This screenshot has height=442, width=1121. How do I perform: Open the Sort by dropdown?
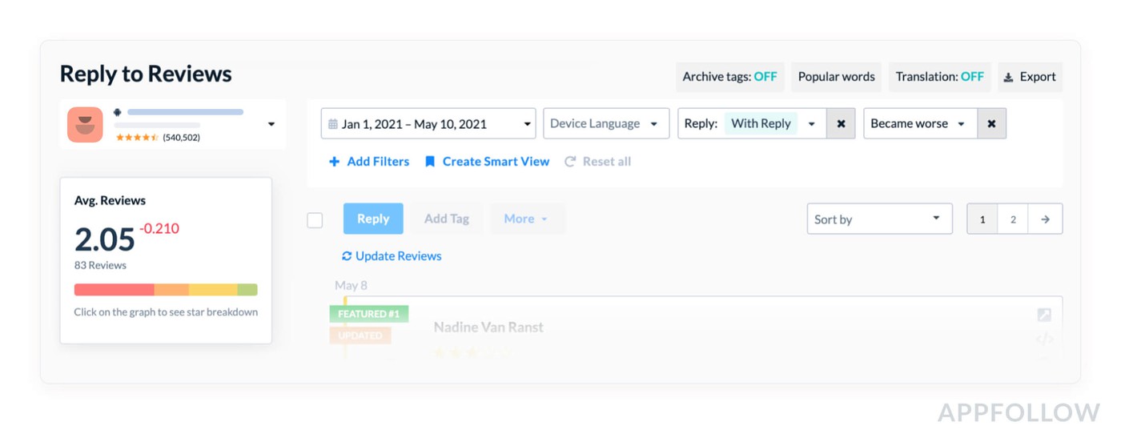[x=878, y=219]
